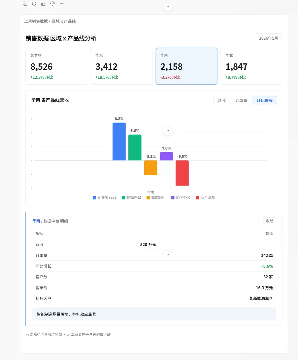Click the 32 家 customer count

[268, 277]
